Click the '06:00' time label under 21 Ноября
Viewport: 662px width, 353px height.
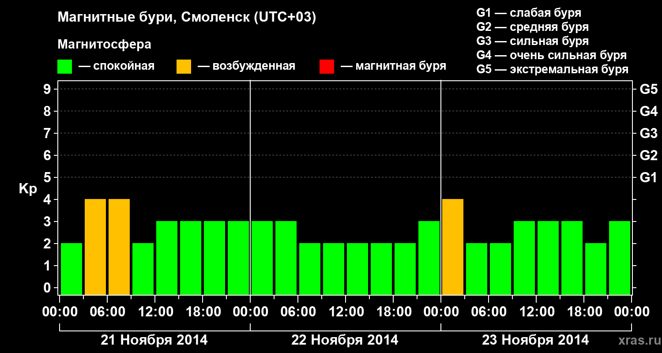(107, 312)
